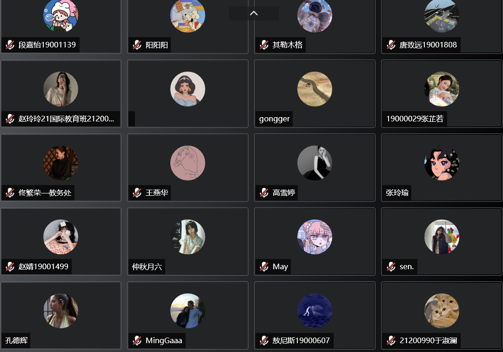This screenshot has width=503, height=352.
Task: Click the 仲秋月六 name label
Action: (x=147, y=267)
